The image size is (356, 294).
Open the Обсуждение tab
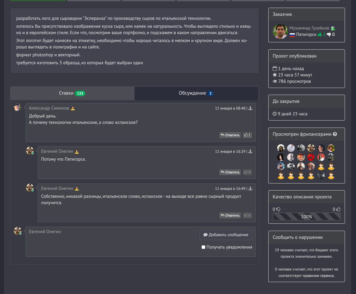(196, 93)
